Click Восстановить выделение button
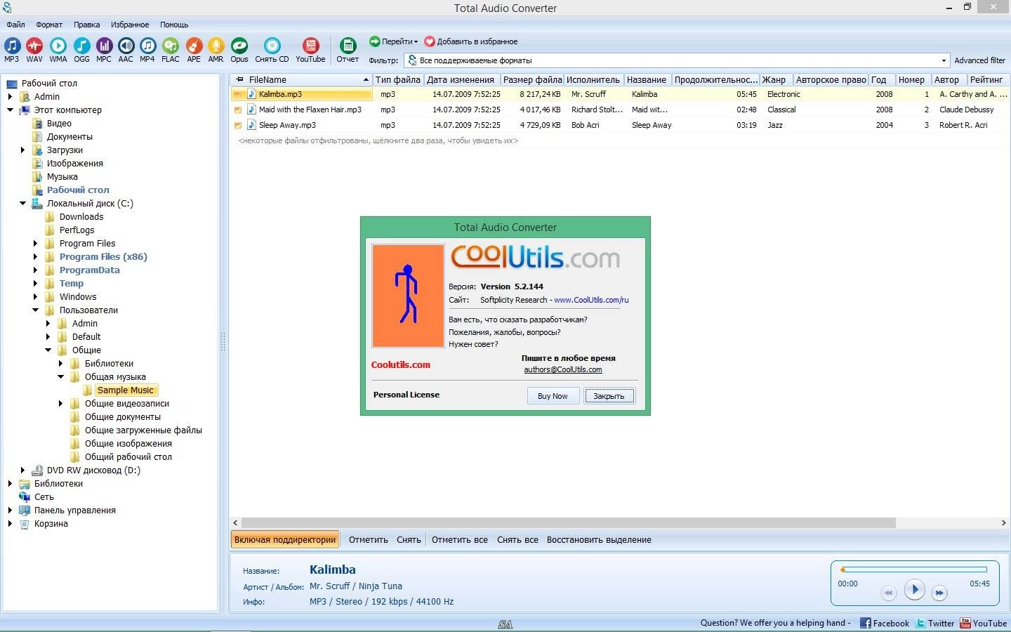Viewport: 1011px width, 632px height. pyautogui.click(x=599, y=540)
